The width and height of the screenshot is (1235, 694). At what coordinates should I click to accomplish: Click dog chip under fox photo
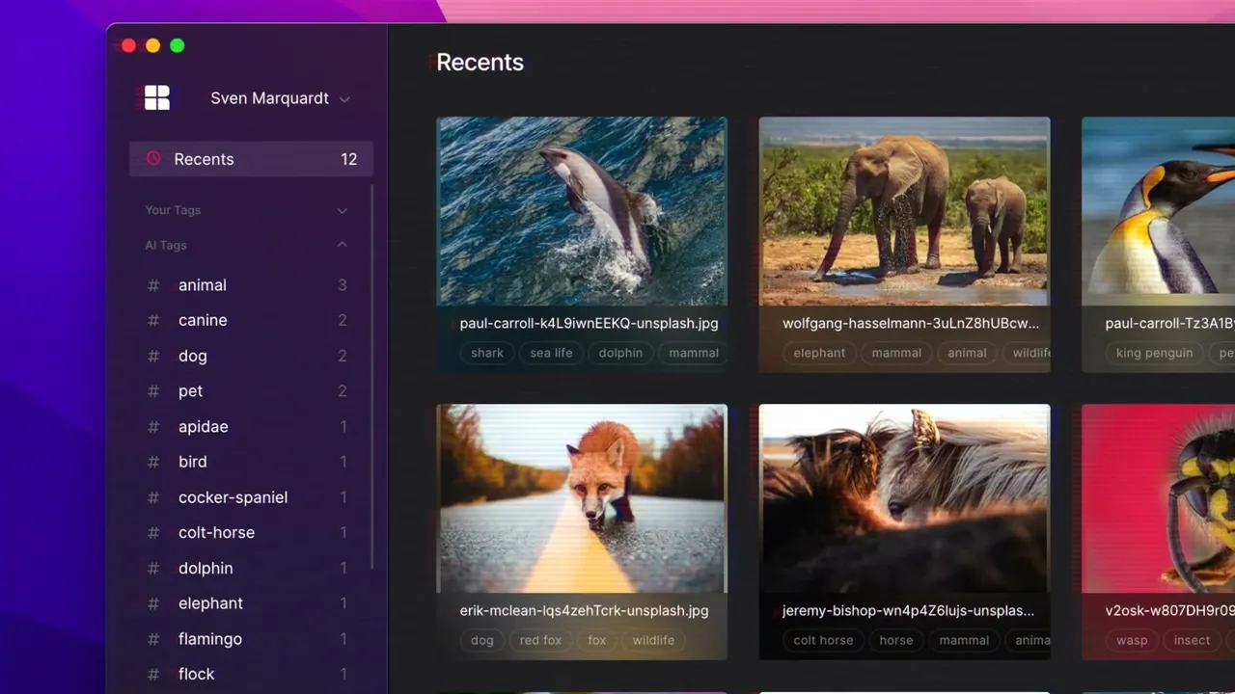(x=482, y=640)
